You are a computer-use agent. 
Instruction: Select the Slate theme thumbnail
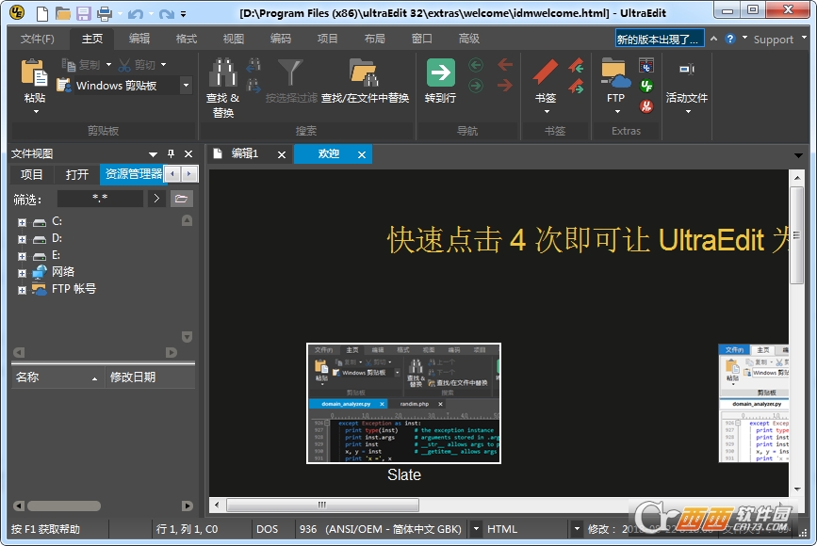click(x=403, y=403)
